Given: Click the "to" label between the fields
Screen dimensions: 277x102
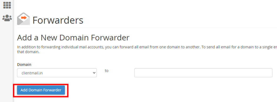Looking at the screenshot, I should pyautogui.click(x=107, y=71).
